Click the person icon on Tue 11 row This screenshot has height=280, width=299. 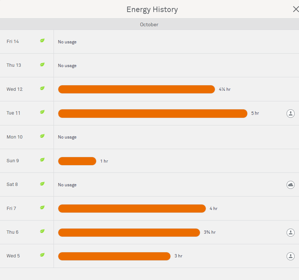tap(290, 113)
